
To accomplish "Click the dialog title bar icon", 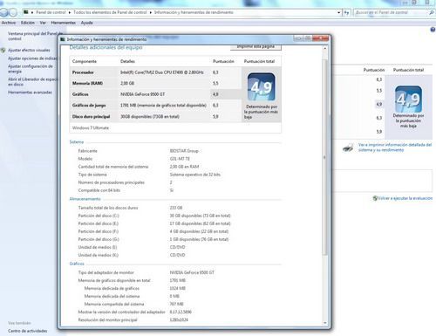I will click(63, 39).
